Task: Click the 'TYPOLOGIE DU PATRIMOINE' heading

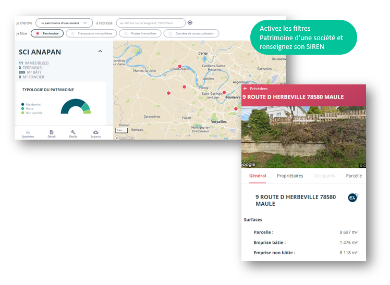Action: click(x=48, y=90)
